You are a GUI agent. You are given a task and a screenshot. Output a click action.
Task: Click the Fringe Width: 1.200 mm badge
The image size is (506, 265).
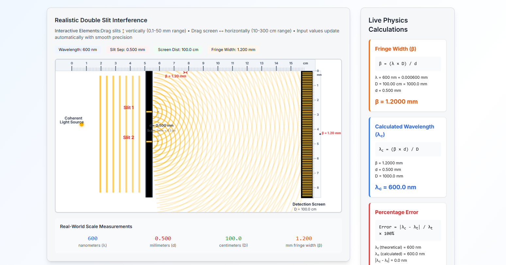coord(233,50)
